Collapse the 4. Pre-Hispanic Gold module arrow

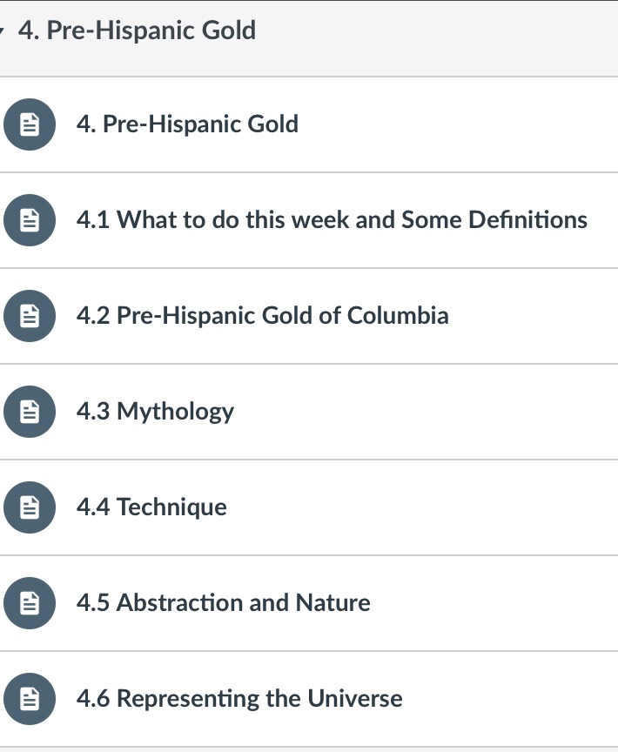(x=3, y=32)
